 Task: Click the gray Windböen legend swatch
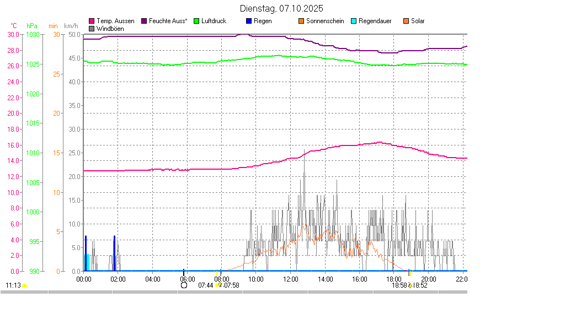click(x=92, y=28)
